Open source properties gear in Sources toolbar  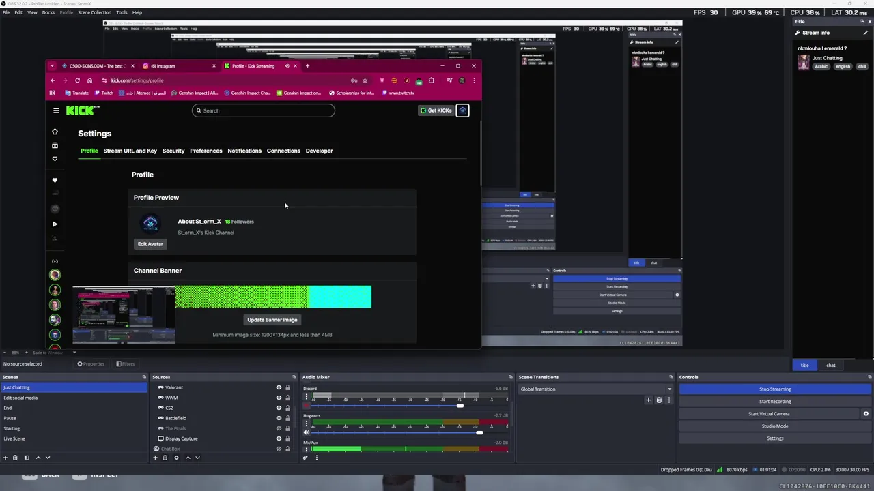click(176, 458)
